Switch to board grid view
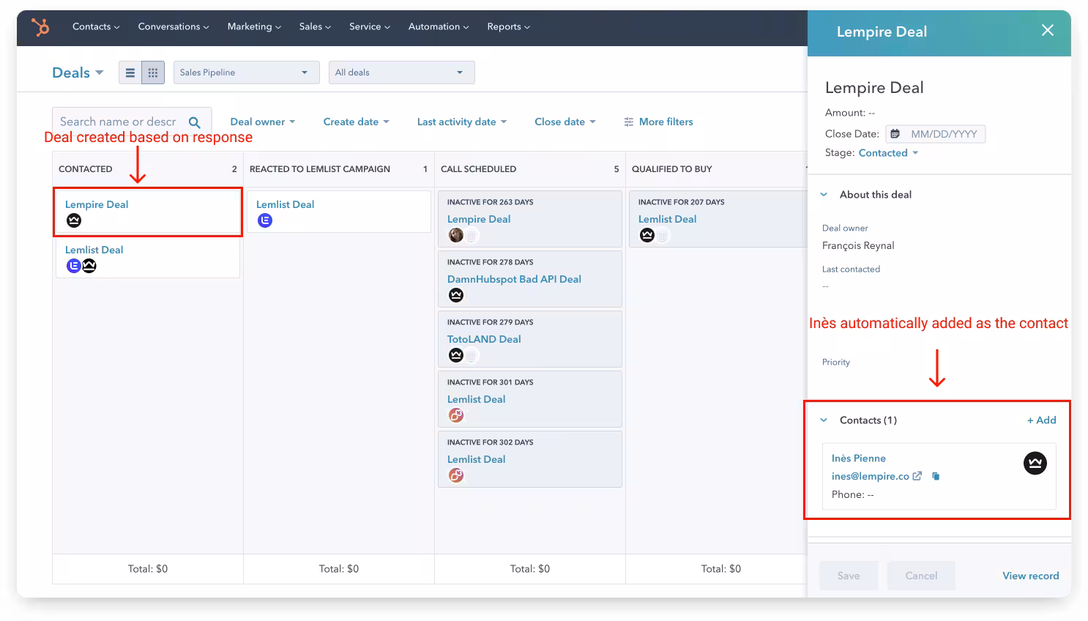The height and width of the screenshot is (621, 1088). point(153,72)
